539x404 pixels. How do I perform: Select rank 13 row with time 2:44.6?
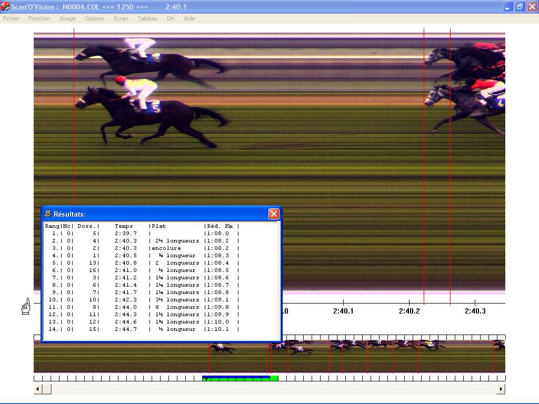142,322
